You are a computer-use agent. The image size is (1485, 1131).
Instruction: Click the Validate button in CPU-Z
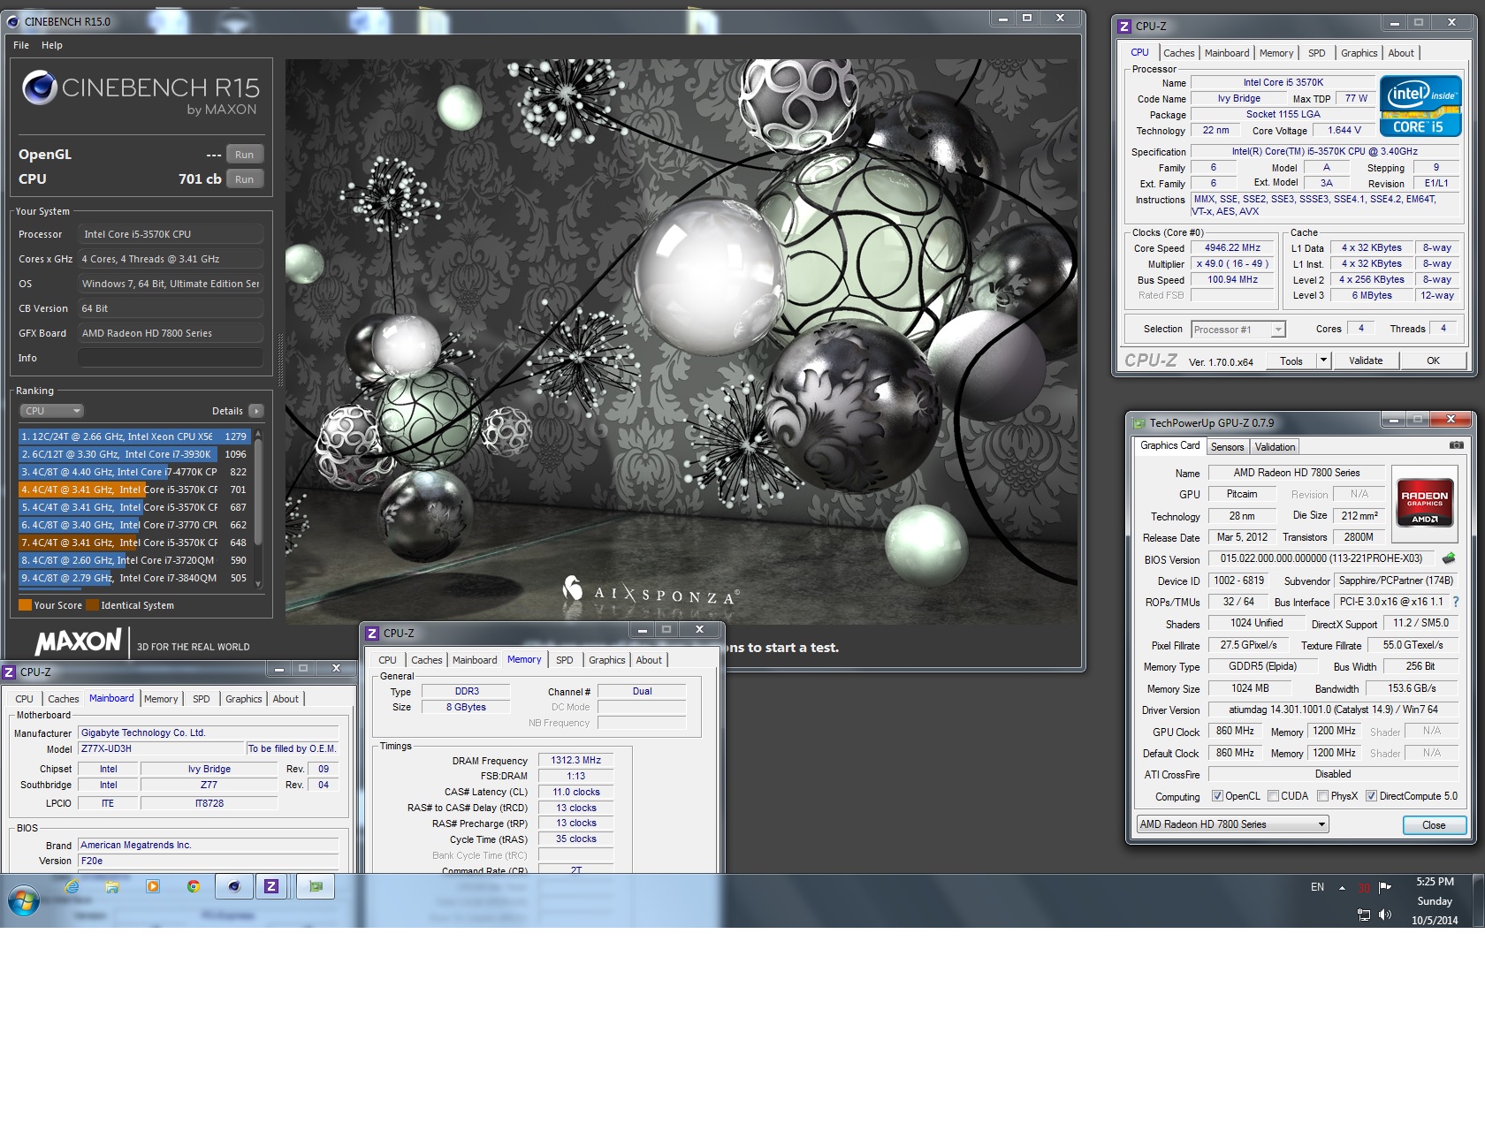[x=1366, y=361]
